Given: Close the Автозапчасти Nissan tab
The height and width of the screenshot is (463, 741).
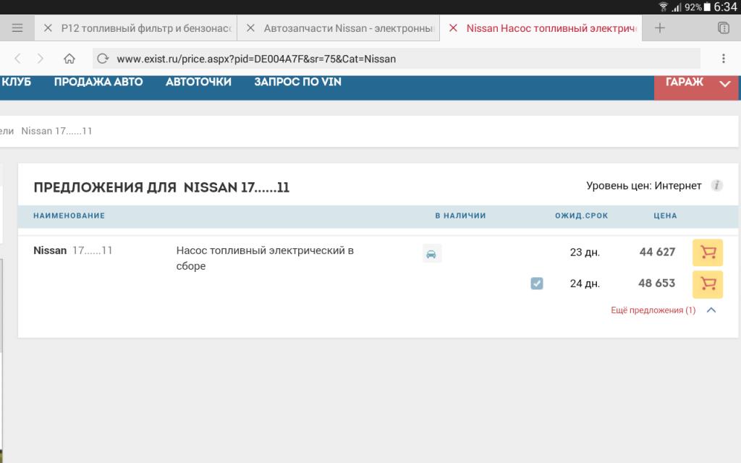Looking at the screenshot, I should click(250, 28).
